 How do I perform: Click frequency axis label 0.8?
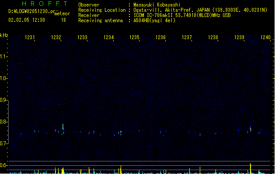tap(3, 122)
